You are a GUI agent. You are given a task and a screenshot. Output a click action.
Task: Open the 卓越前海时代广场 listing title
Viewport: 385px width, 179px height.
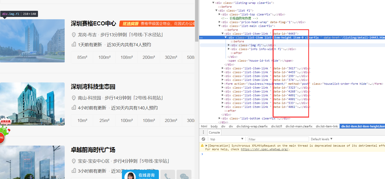93,150
